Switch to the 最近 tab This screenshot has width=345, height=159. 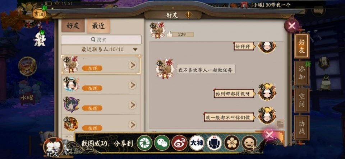coord(98,26)
